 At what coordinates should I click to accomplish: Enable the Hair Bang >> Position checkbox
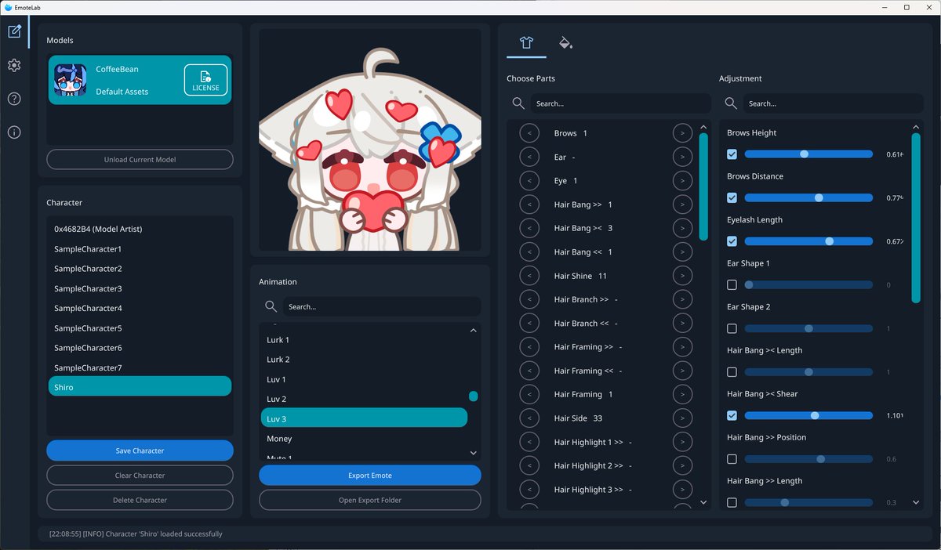(x=732, y=459)
